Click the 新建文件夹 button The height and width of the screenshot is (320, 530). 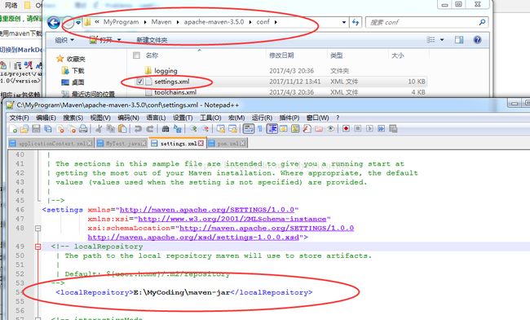[152, 40]
